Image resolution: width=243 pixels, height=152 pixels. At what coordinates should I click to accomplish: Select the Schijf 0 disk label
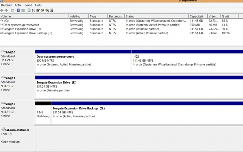pyautogui.click(x=10, y=52)
